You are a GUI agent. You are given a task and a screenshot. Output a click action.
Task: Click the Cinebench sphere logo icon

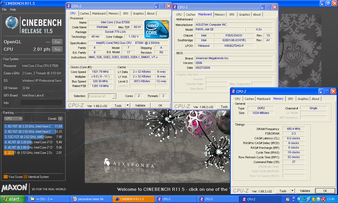[12, 23]
